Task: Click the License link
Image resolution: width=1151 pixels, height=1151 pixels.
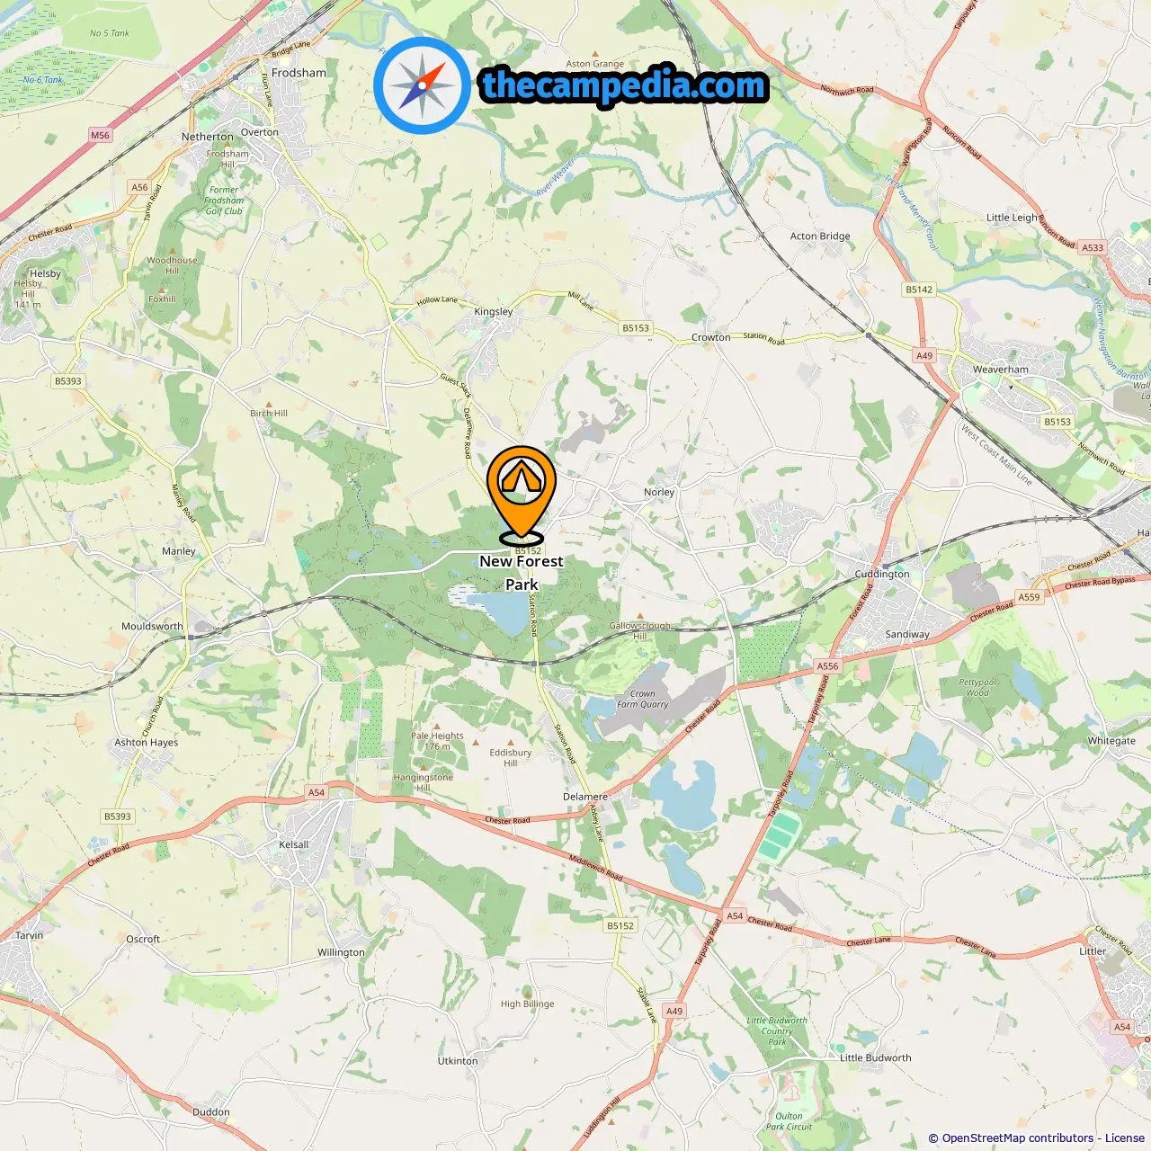Action: 1125,1138
